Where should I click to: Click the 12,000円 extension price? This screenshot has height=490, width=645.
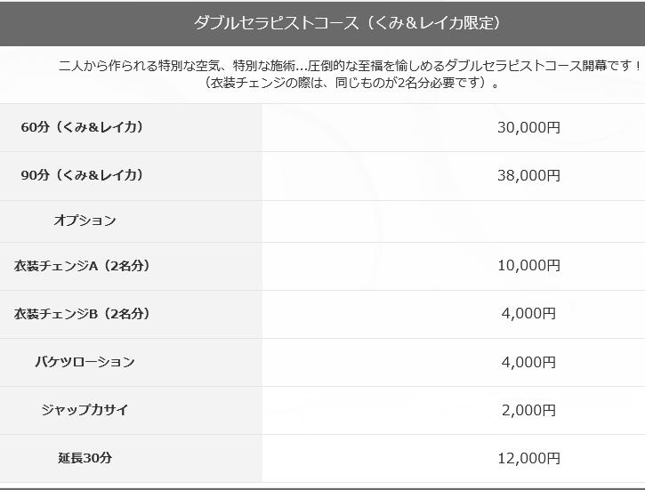pos(528,458)
